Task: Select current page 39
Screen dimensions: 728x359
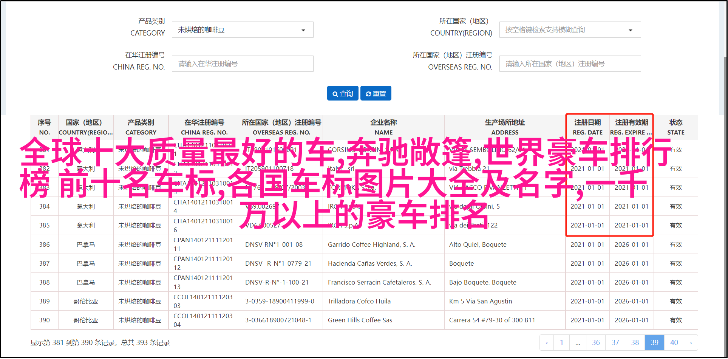Action: pyautogui.click(x=655, y=343)
